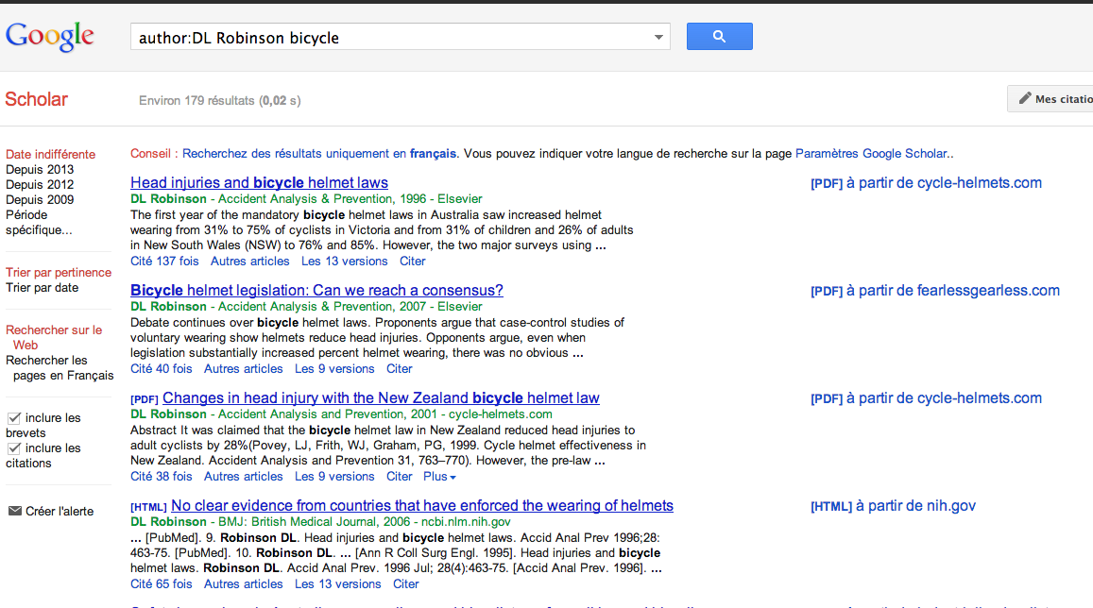Select 'Trier par date' sorting option

pyautogui.click(x=43, y=288)
